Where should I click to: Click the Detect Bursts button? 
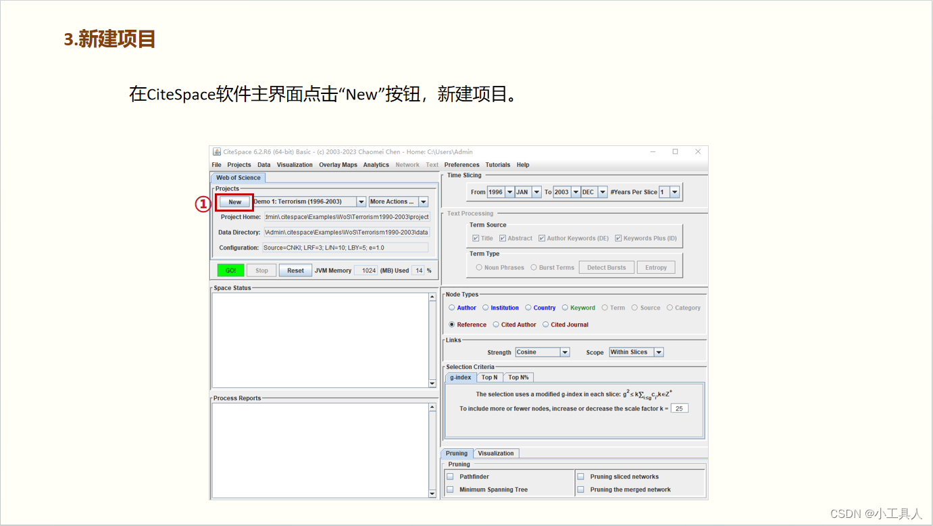(607, 268)
